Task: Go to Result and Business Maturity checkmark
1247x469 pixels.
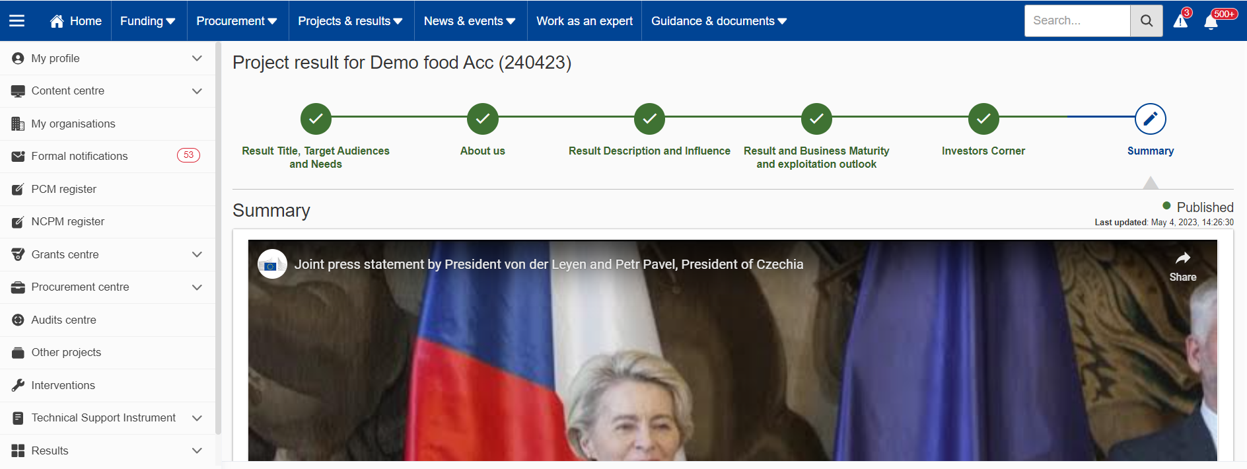Action: [x=816, y=119]
